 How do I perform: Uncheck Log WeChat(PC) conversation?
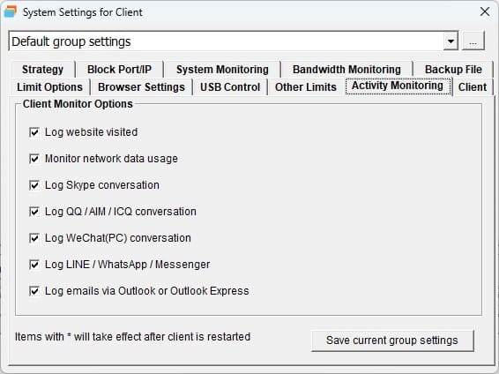coord(34,238)
